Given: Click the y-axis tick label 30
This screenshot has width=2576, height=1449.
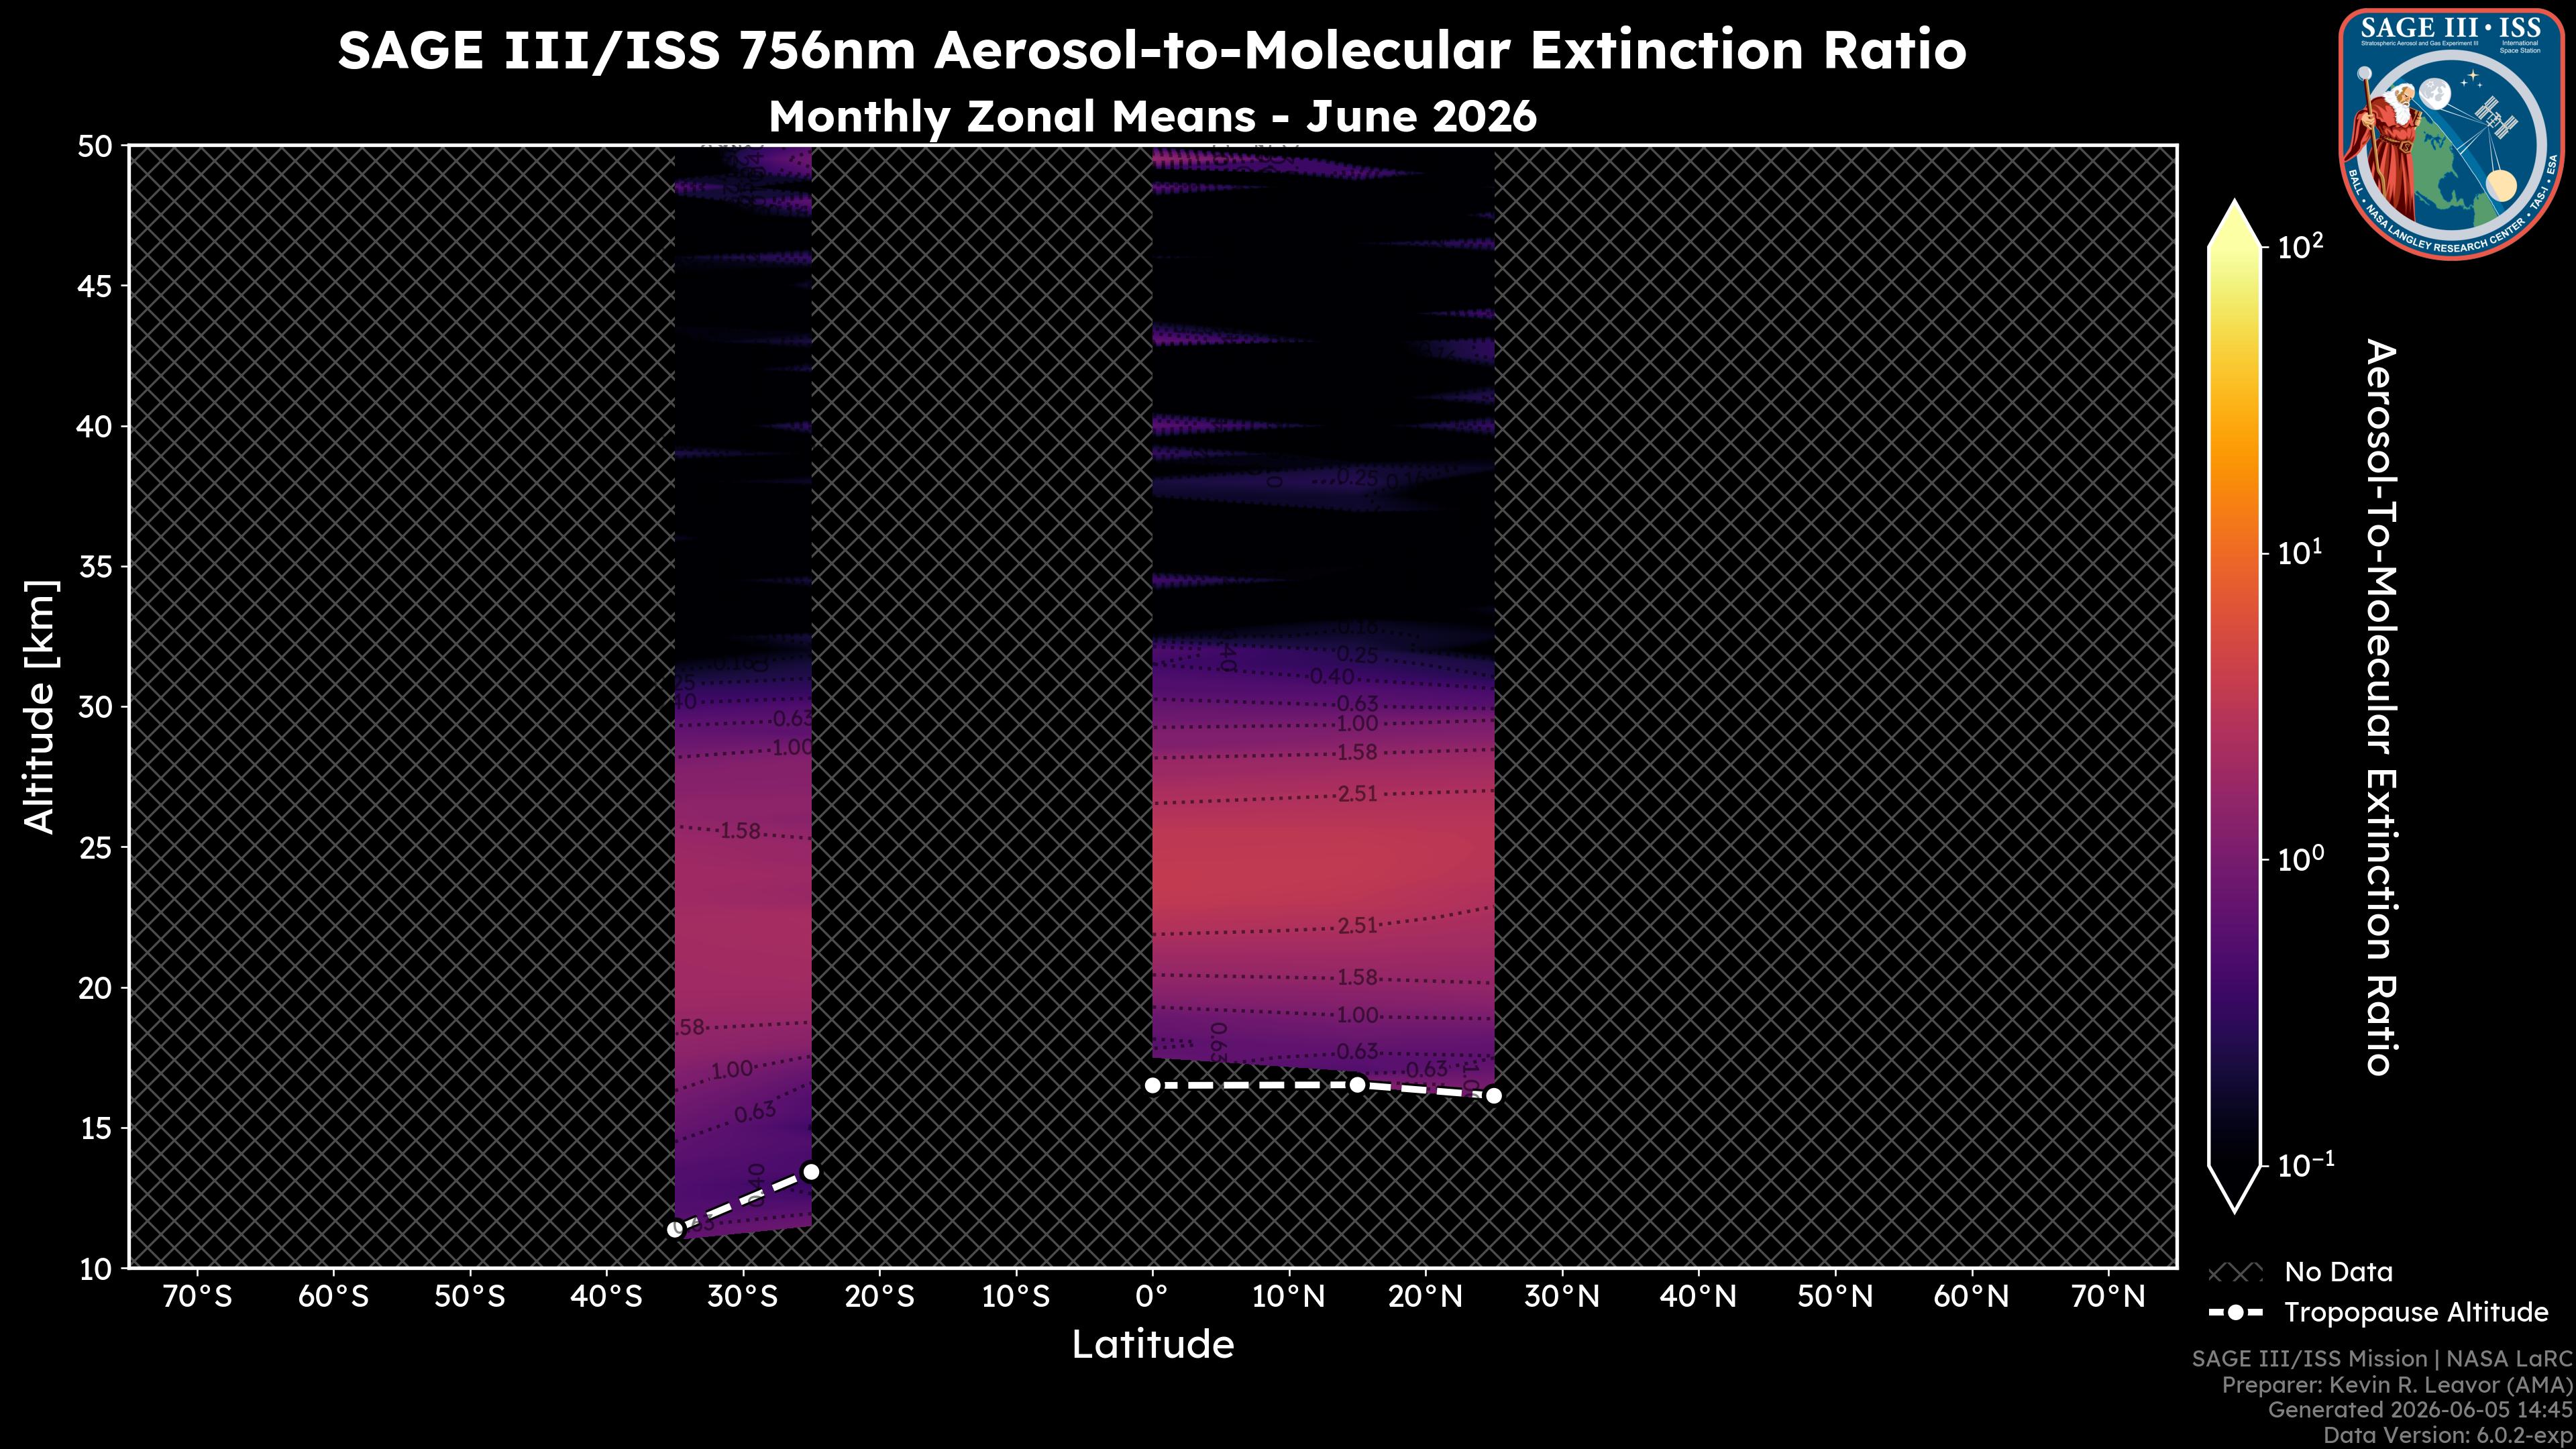Looking at the screenshot, I should (x=95, y=707).
